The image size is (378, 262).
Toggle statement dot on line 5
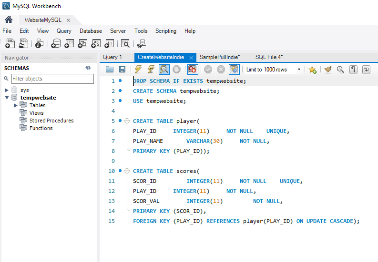click(x=120, y=121)
